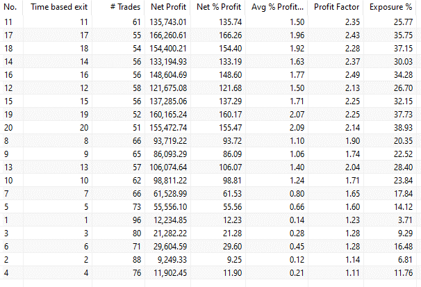Click the Net Profit column header

pyautogui.click(x=170, y=7)
